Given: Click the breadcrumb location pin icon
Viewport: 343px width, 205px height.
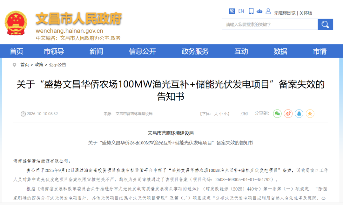Looking at the screenshot, I should pos(14,65).
